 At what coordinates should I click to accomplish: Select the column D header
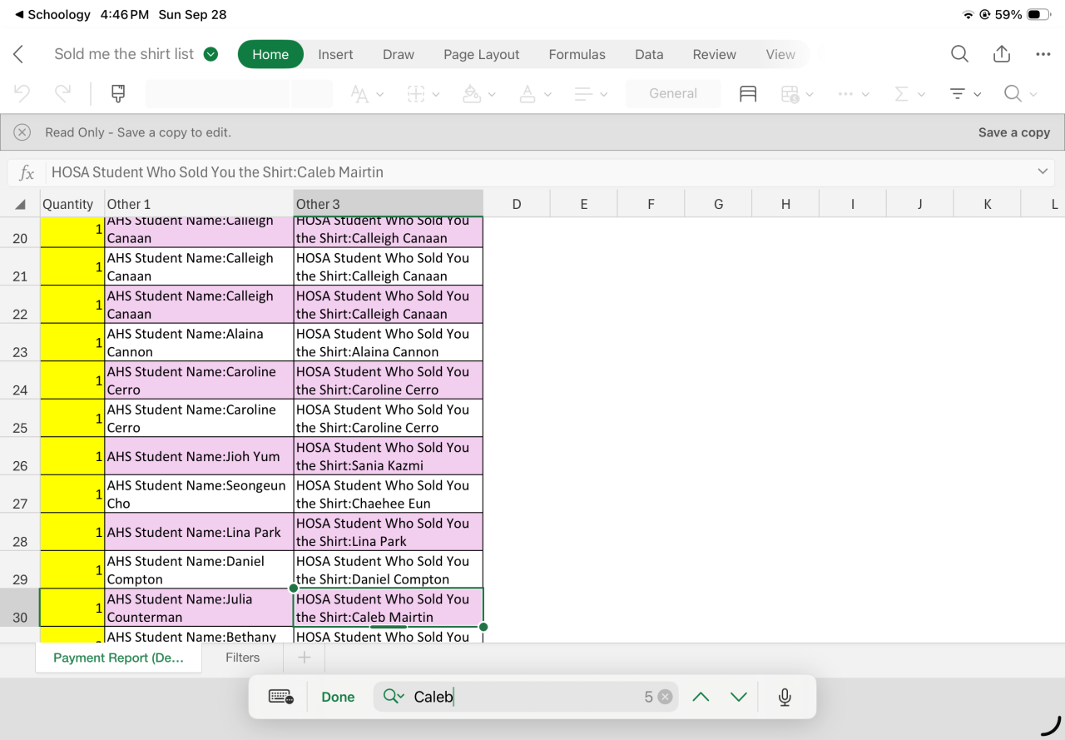pos(517,204)
